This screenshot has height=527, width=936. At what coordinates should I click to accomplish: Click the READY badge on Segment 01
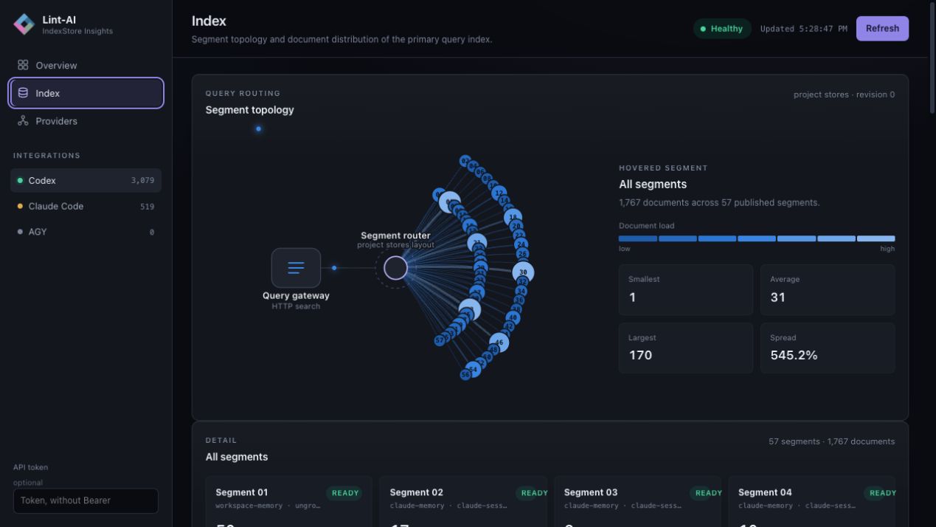pyautogui.click(x=344, y=493)
